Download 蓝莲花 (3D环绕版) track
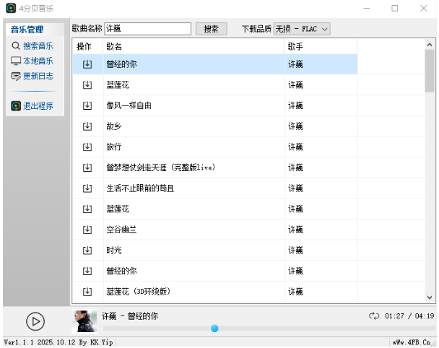This screenshot has height=348, width=439. pos(87,292)
